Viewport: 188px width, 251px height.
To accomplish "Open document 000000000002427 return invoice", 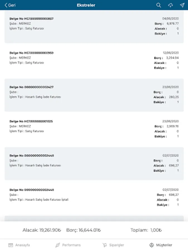I will coord(94,95).
